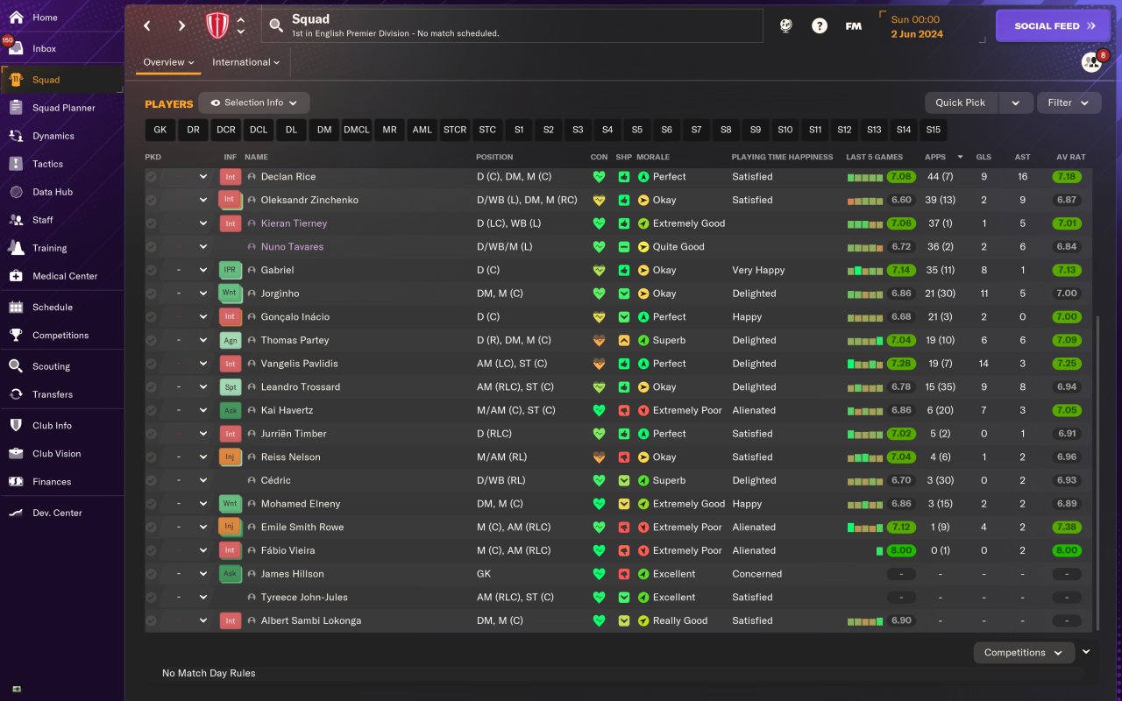Open Emile Smith Rowe's player profile
Image resolution: width=1122 pixels, height=701 pixels.
tap(302, 528)
